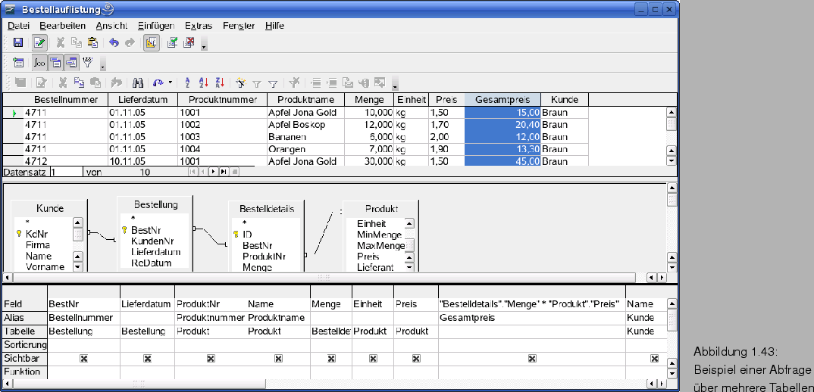Image resolution: width=814 pixels, height=392 pixels.
Task: Open the Bearbeiten menu
Action: click(62, 26)
